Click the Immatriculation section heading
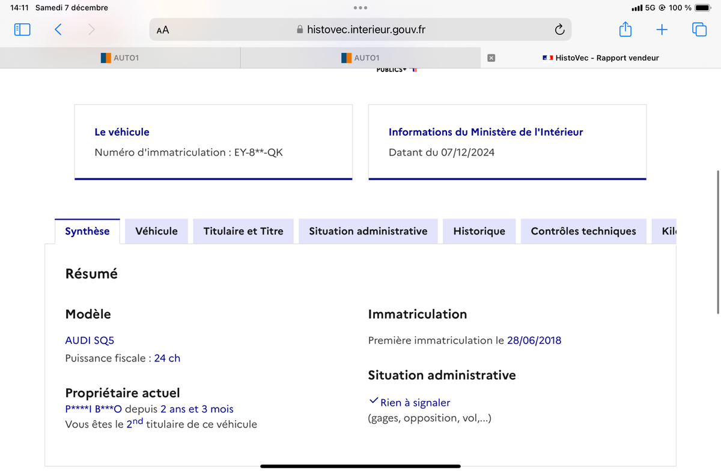The height and width of the screenshot is (473, 721). pyautogui.click(x=418, y=314)
